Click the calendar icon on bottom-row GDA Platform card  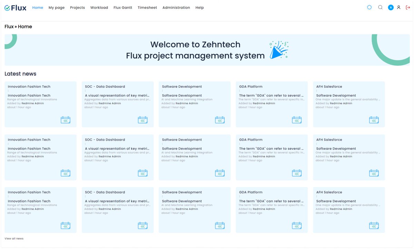297,226
